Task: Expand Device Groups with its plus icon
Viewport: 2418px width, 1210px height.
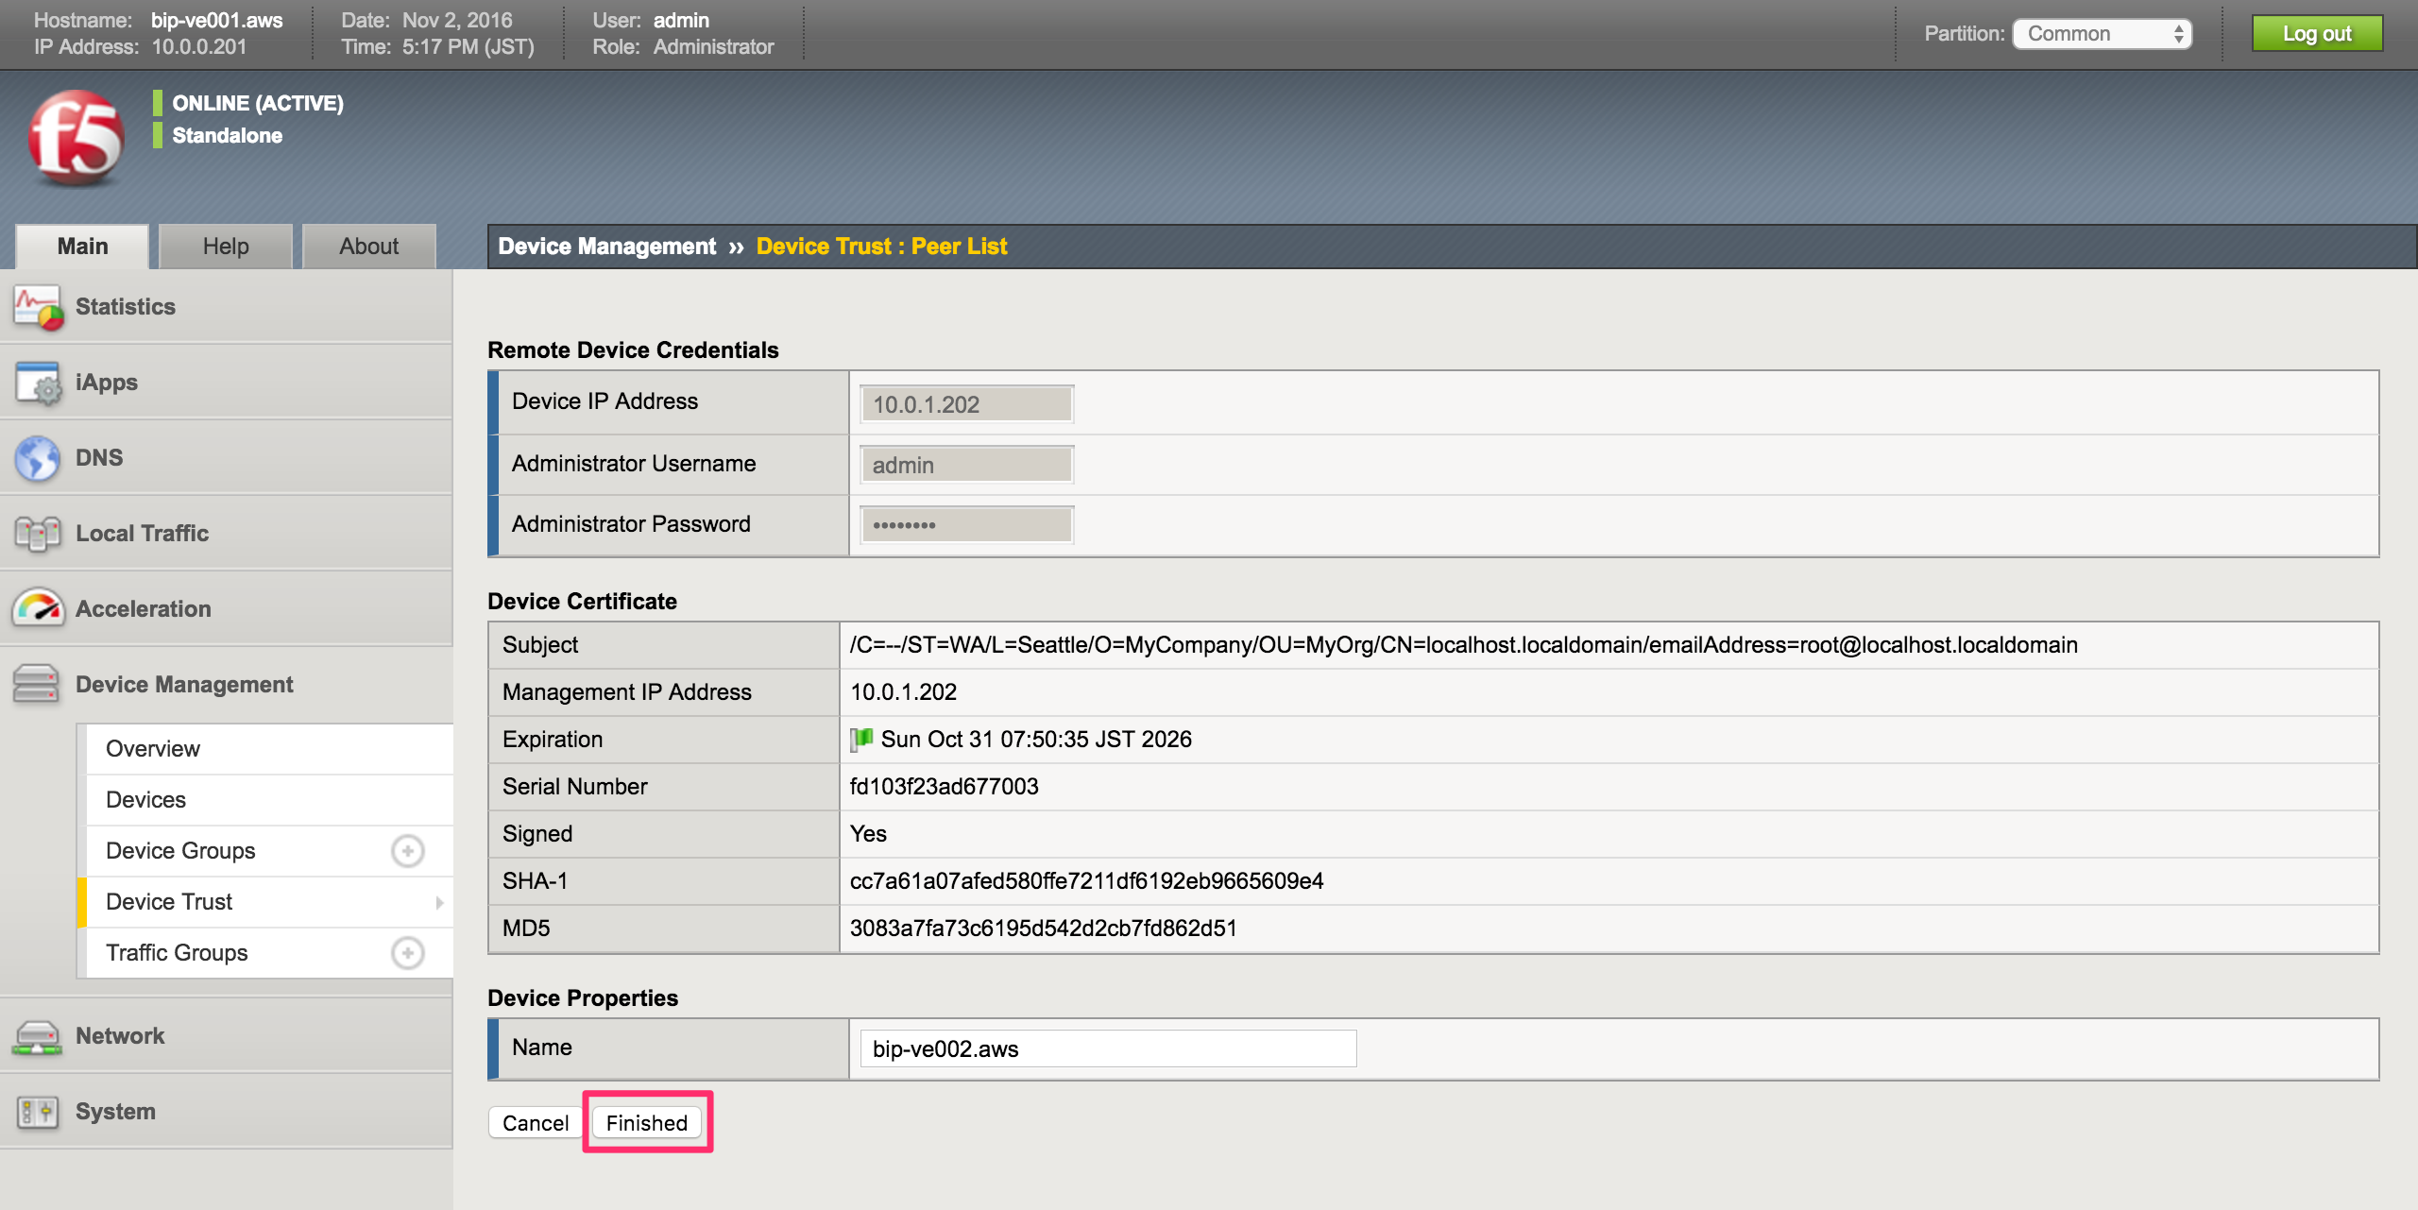Action: [407, 850]
